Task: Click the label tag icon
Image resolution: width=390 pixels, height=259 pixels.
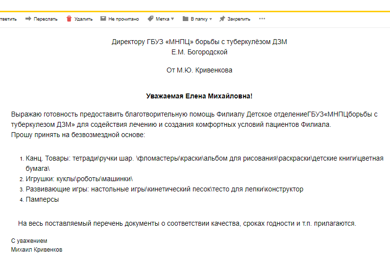Action: tap(150, 19)
